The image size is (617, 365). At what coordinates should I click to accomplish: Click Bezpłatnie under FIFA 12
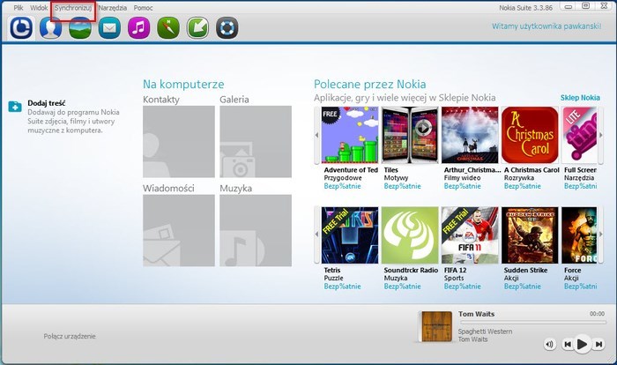[463, 287]
